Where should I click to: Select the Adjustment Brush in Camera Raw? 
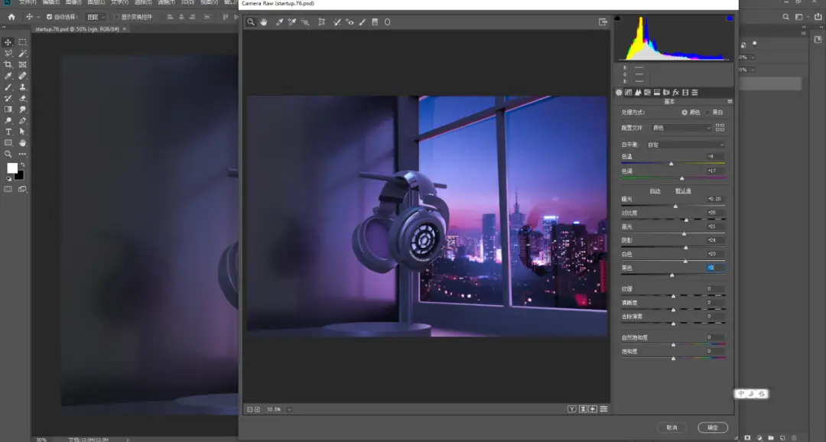(363, 22)
